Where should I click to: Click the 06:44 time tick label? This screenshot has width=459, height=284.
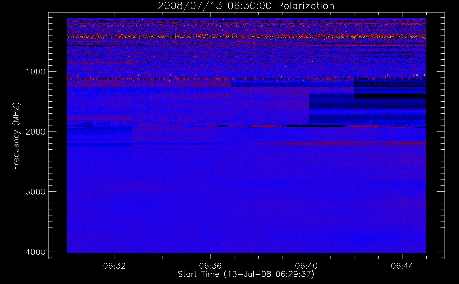point(402,266)
